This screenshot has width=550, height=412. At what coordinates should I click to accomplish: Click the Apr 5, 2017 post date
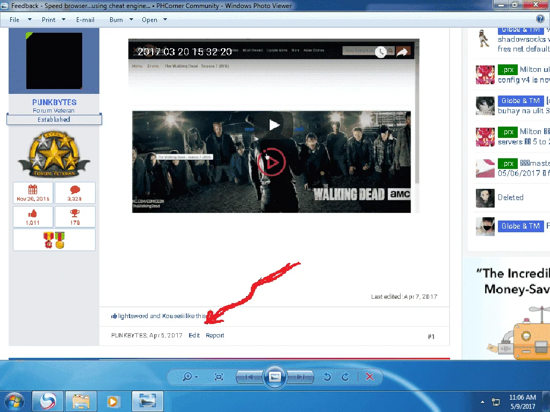pos(165,335)
